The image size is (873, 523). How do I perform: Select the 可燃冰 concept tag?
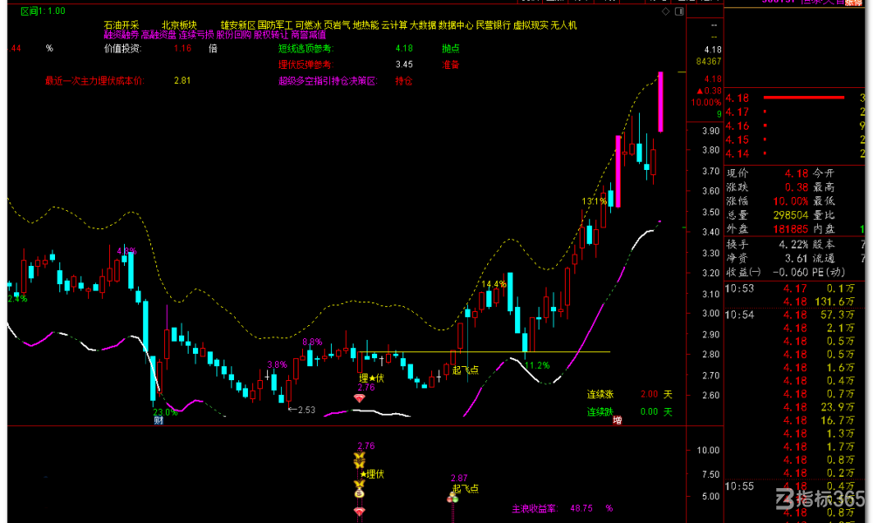308,25
